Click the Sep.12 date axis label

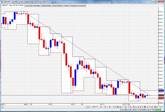point(3,104)
